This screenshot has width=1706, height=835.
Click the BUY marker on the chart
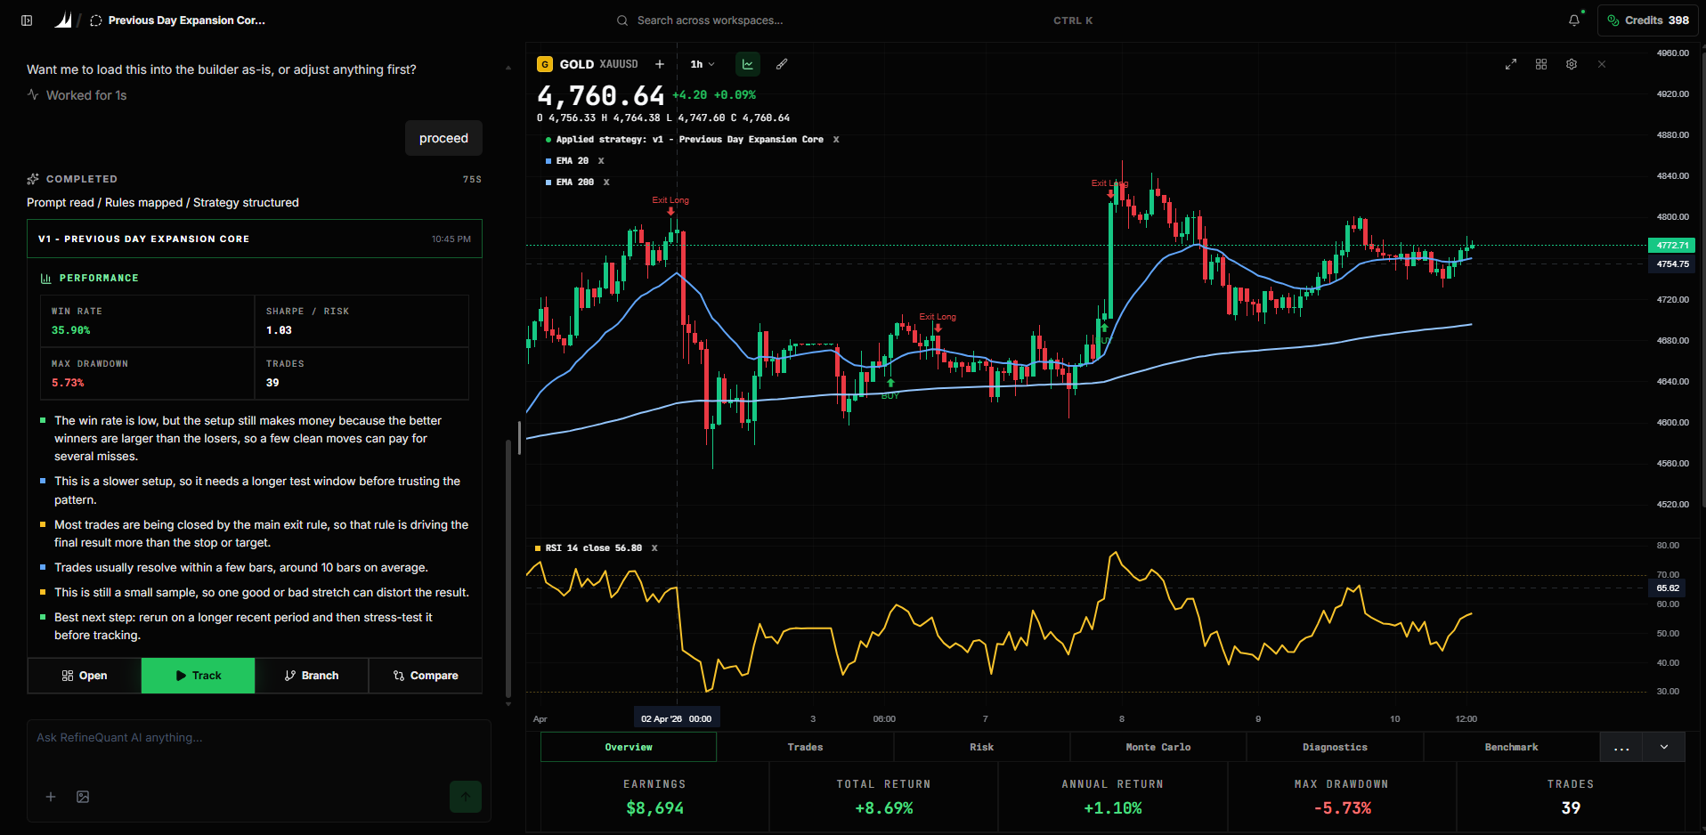[x=890, y=390]
